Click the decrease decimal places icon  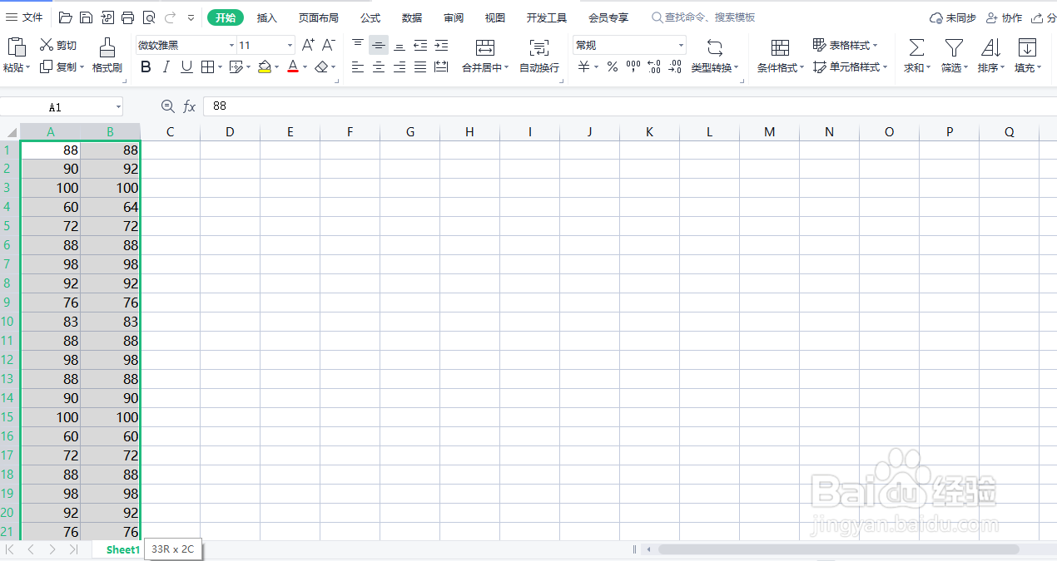pyautogui.click(x=675, y=67)
